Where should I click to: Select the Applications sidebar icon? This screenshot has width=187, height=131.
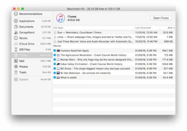pyautogui.click(x=16, y=21)
